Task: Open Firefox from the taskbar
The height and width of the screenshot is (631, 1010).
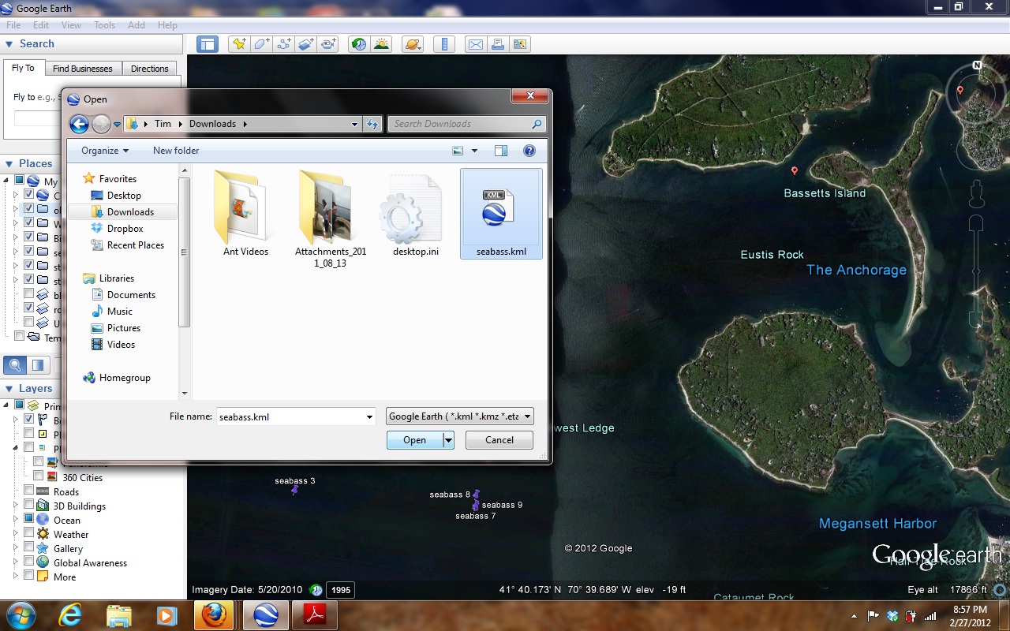Action: point(213,614)
